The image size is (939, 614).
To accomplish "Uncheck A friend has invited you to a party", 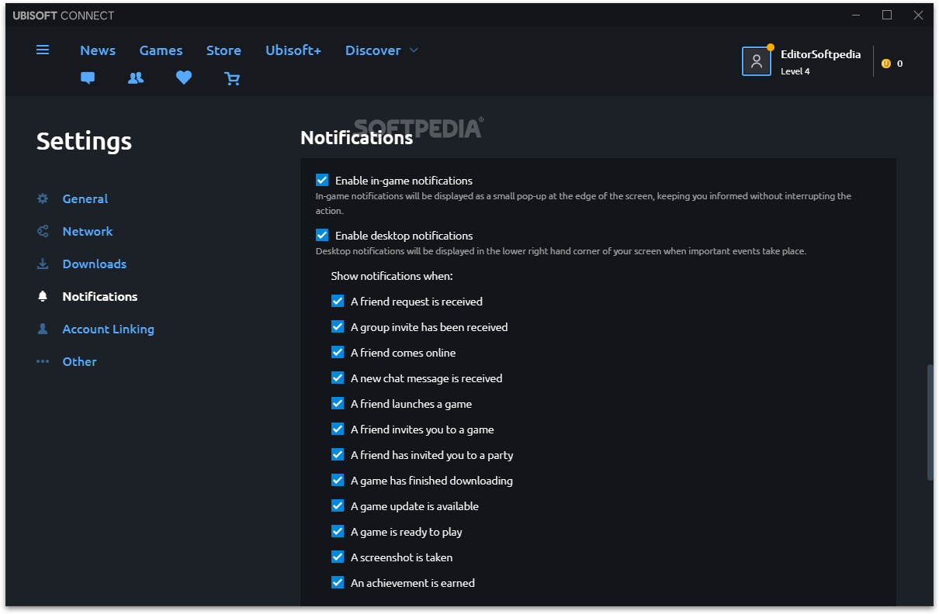I will coord(338,454).
